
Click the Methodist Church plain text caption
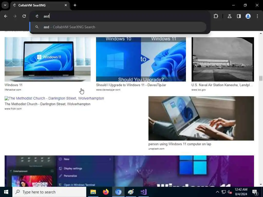(48, 104)
